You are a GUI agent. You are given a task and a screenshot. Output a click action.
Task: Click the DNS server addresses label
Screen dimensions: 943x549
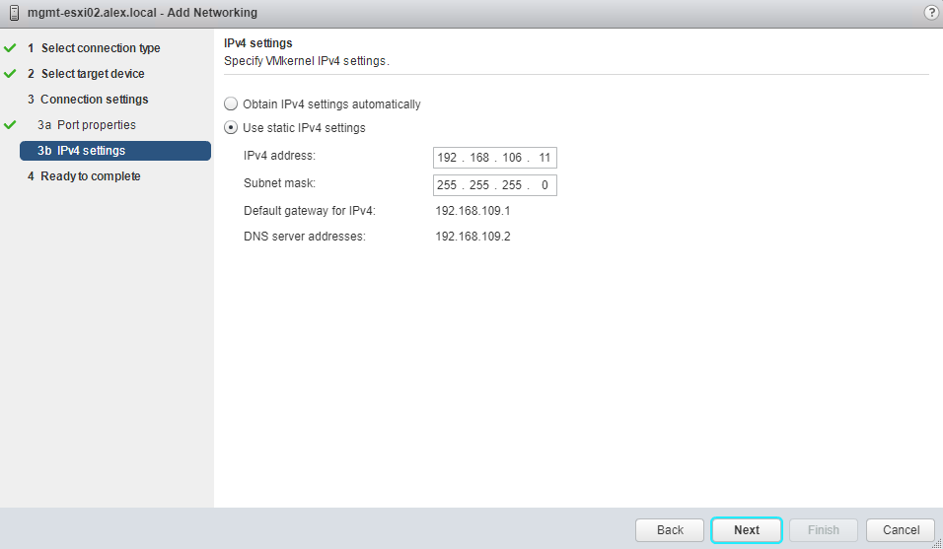click(305, 237)
